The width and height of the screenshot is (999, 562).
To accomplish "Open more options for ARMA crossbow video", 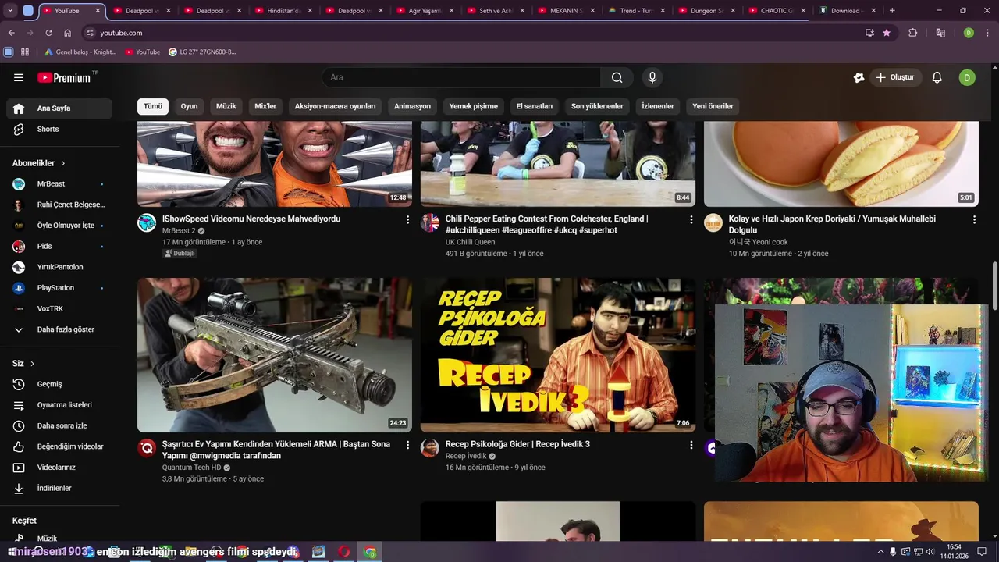I will (x=407, y=445).
